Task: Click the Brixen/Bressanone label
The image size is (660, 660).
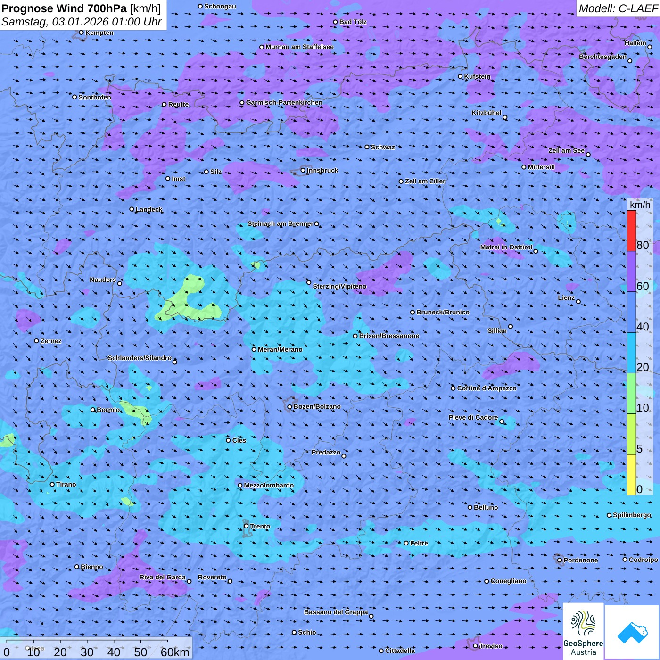Action: (x=389, y=336)
